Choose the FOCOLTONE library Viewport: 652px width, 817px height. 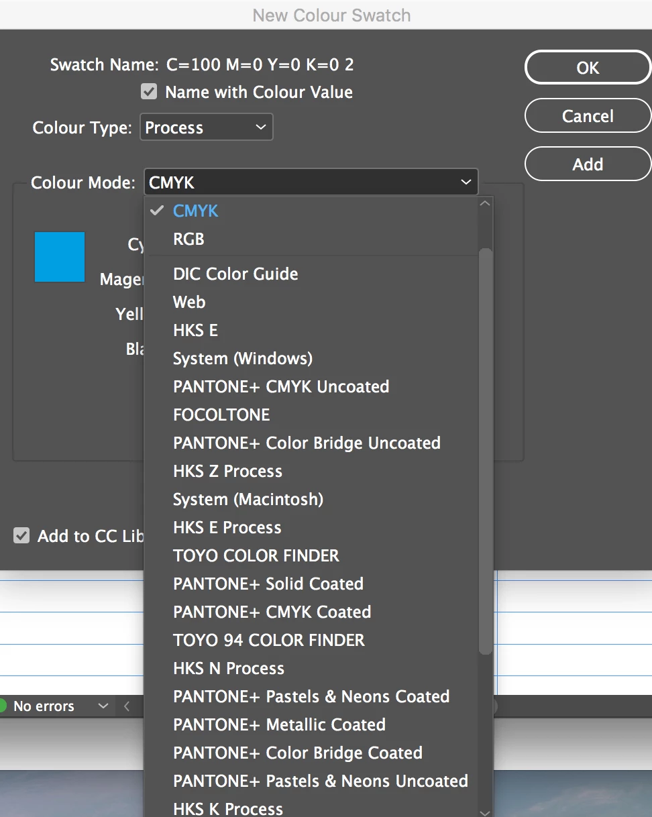point(311,415)
